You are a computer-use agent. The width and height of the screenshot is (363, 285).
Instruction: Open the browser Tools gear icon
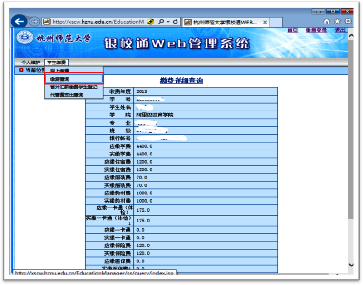pos(348,21)
